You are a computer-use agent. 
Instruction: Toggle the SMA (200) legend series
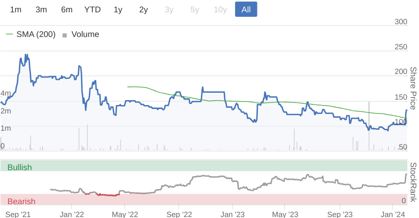pyautogui.click(x=36, y=34)
